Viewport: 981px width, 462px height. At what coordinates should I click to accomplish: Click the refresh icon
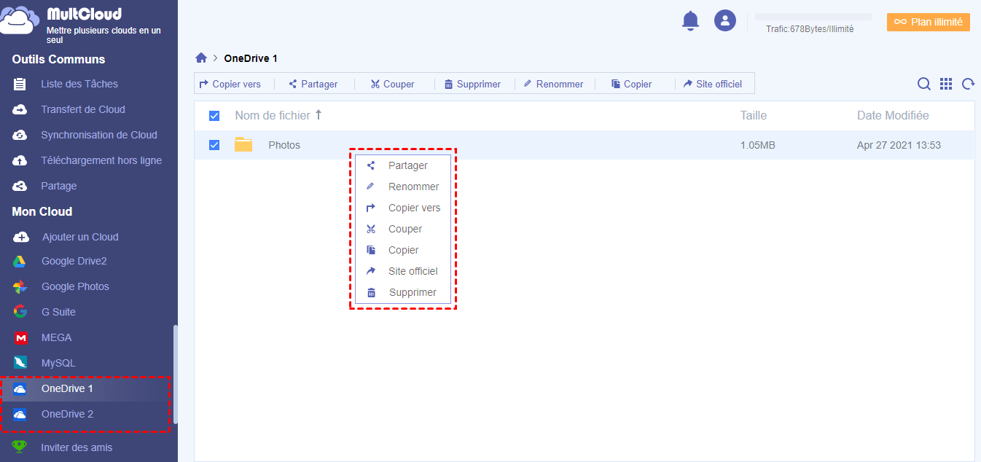(x=968, y=84)
